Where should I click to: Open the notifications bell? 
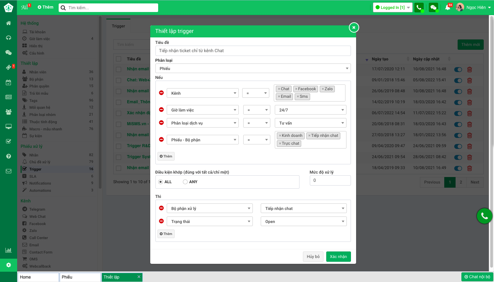click(x=448, y=8)
